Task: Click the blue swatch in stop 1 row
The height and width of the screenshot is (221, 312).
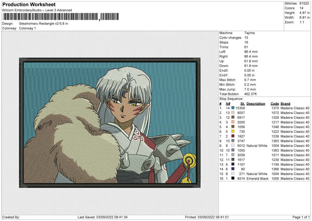Action: pos(233,108)
